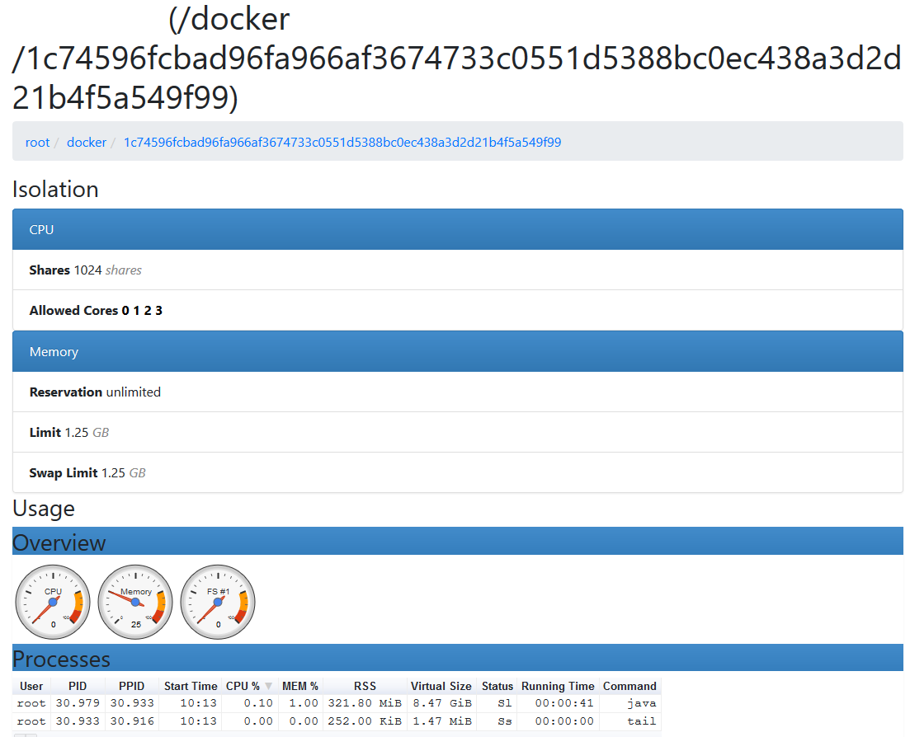Select the 'Reservation unlimited' row

click(x=457, y=392)
